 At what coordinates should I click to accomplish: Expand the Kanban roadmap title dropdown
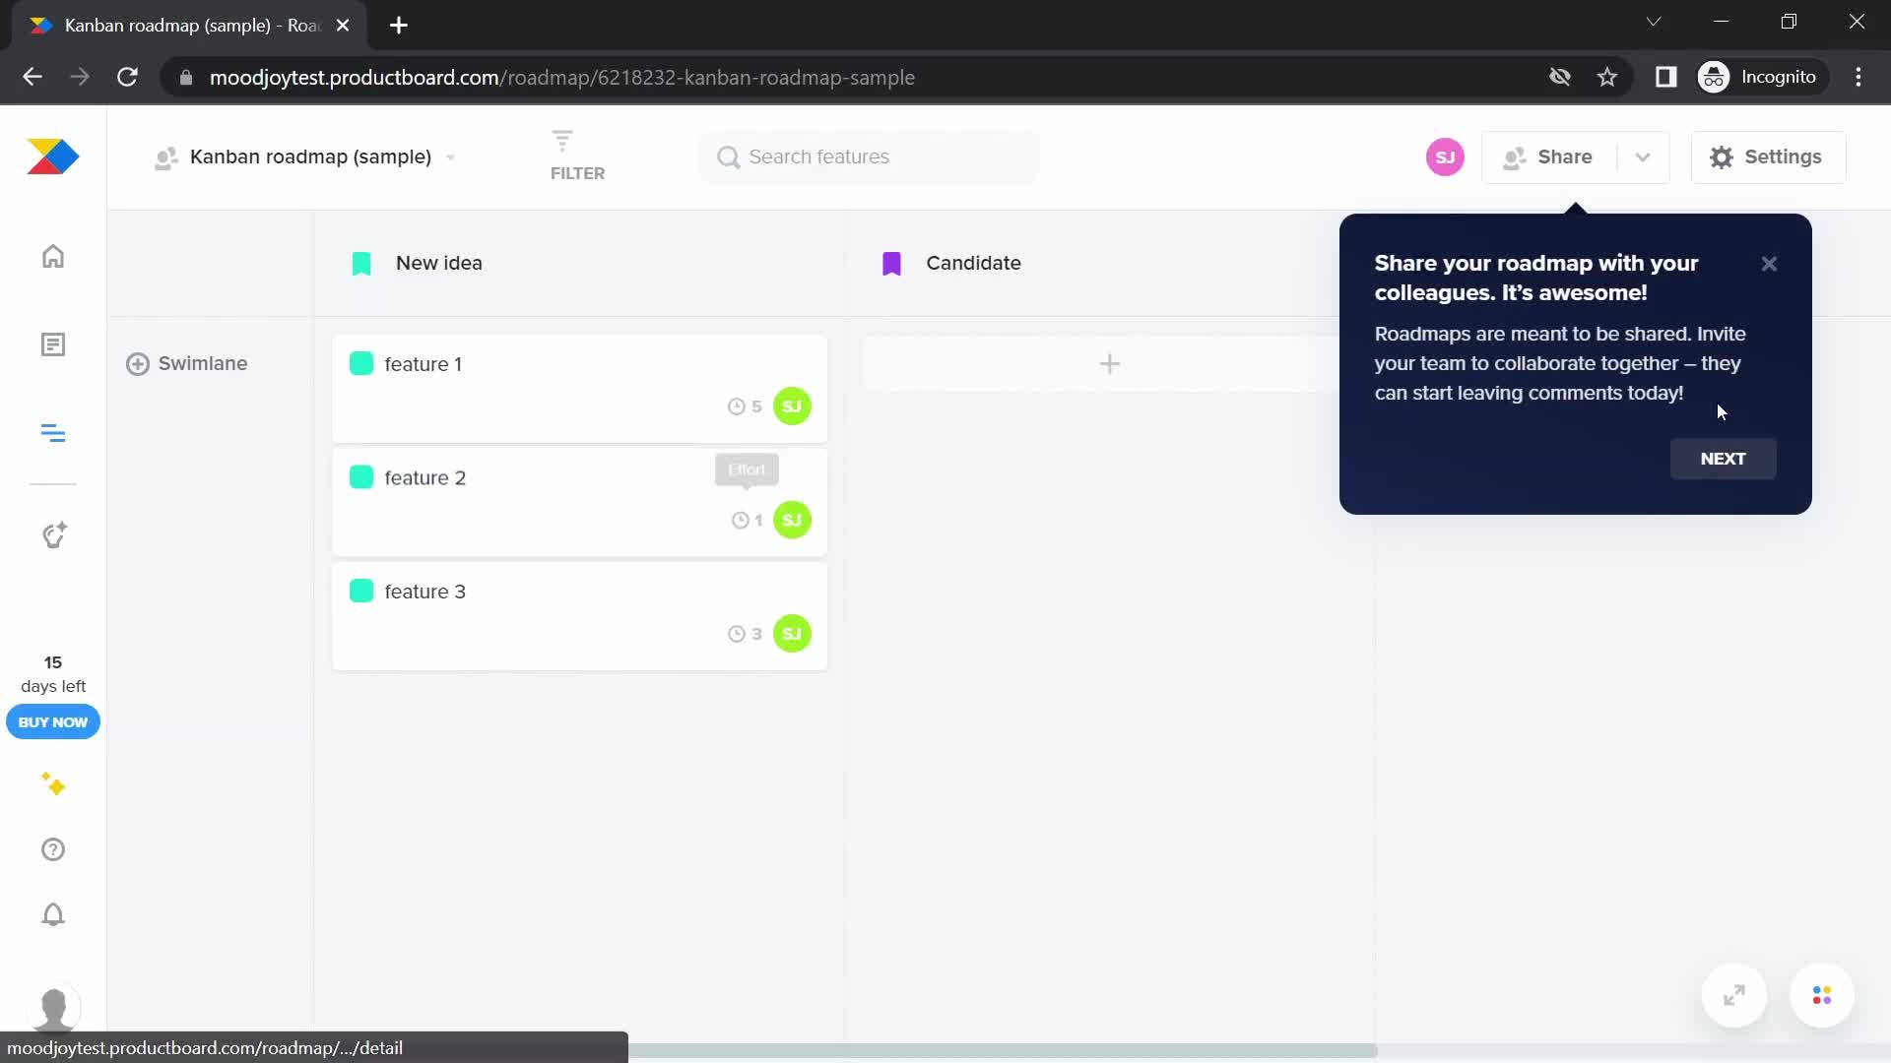tap(449, 157)
